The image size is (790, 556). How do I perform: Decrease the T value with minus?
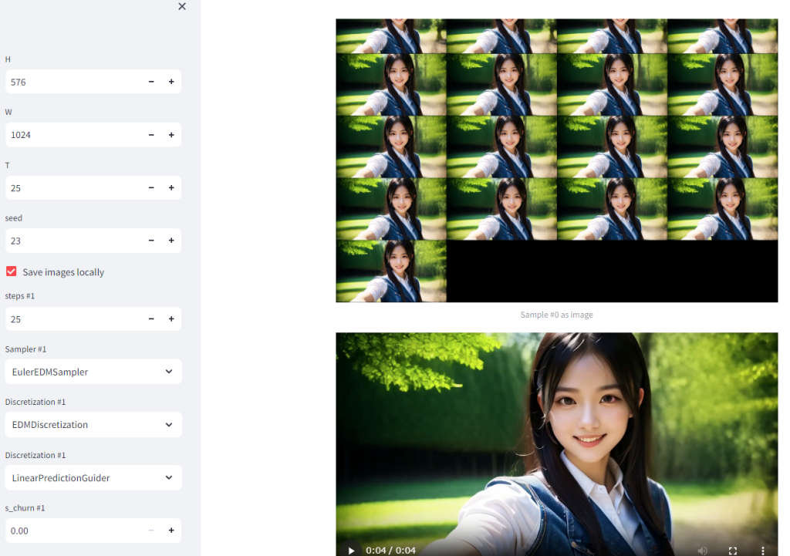pos(151,188)
